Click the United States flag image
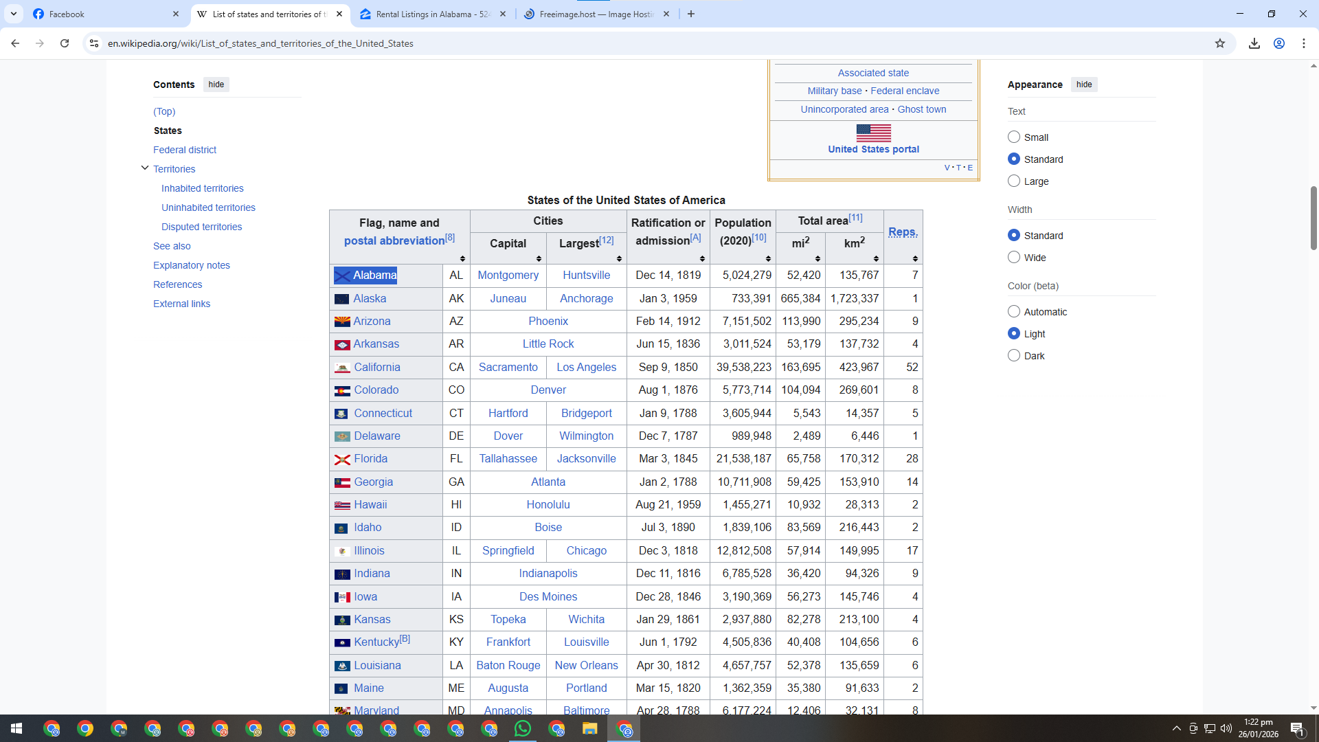 (873, 133)
